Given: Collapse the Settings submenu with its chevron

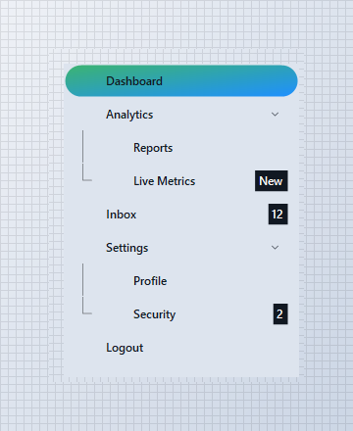Looking at the screenshot, I should 276,248.
